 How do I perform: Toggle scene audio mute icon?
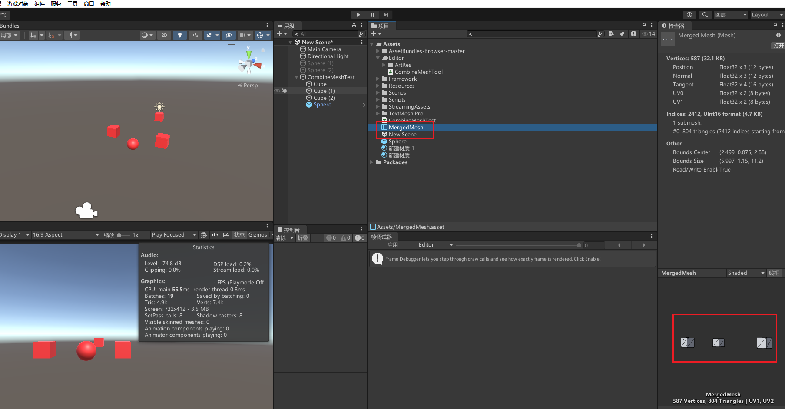195,35
